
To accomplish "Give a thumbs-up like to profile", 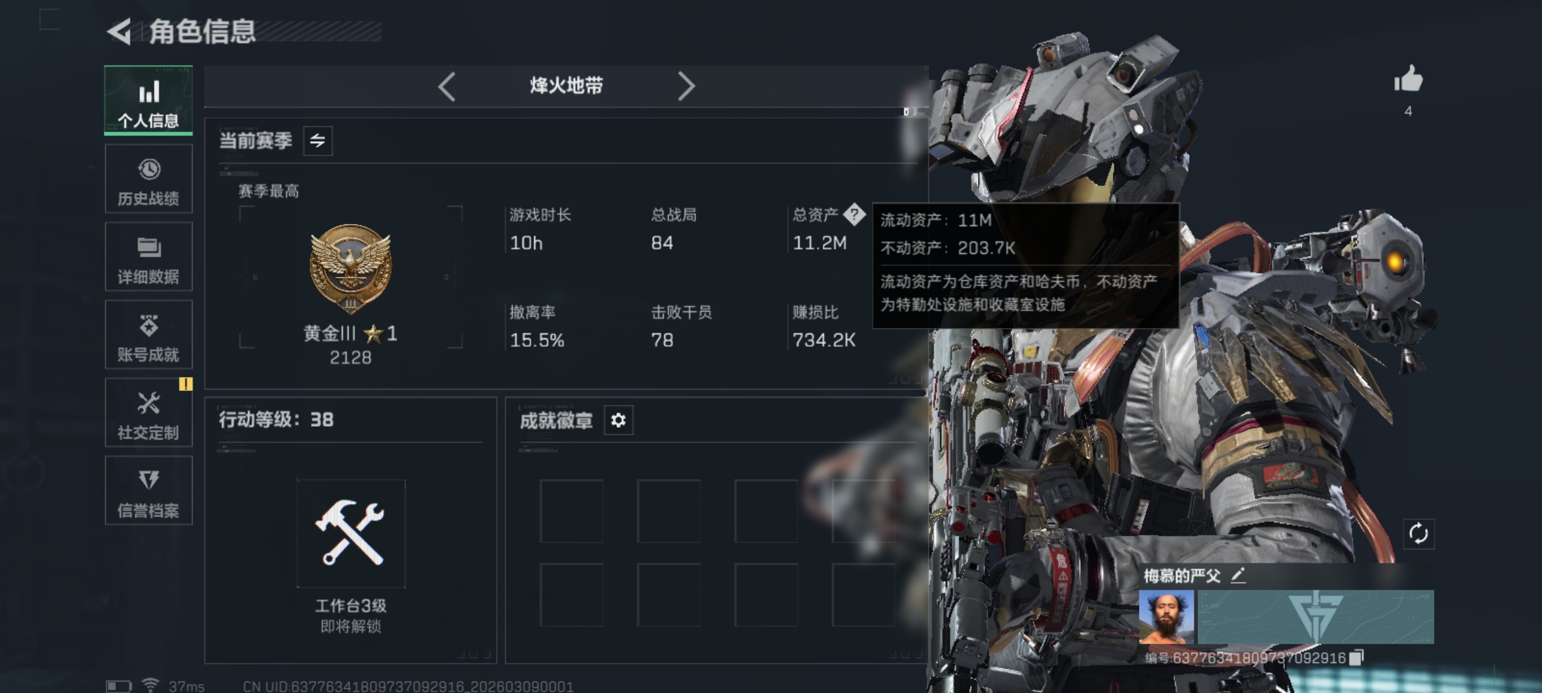I will 1408,80.
